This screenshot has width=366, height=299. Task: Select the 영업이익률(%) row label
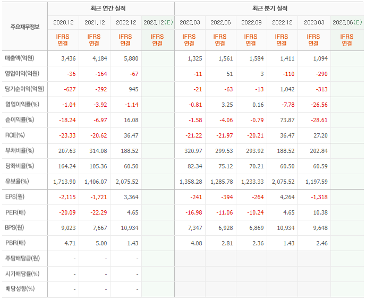pos(22,104)
